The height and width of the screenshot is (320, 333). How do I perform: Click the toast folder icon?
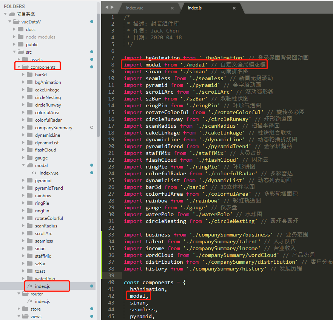29,271
